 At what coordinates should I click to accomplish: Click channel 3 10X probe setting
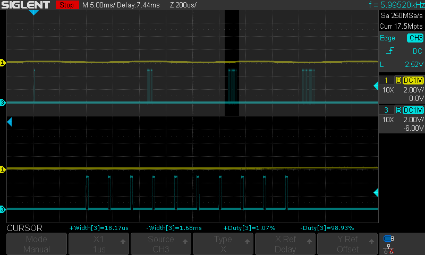click(x=388, y=120)
